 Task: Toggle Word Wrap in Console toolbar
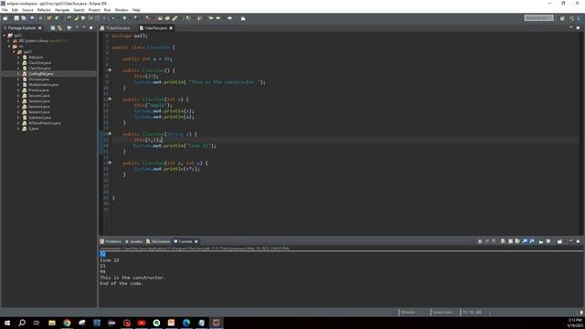pos(517,241)
